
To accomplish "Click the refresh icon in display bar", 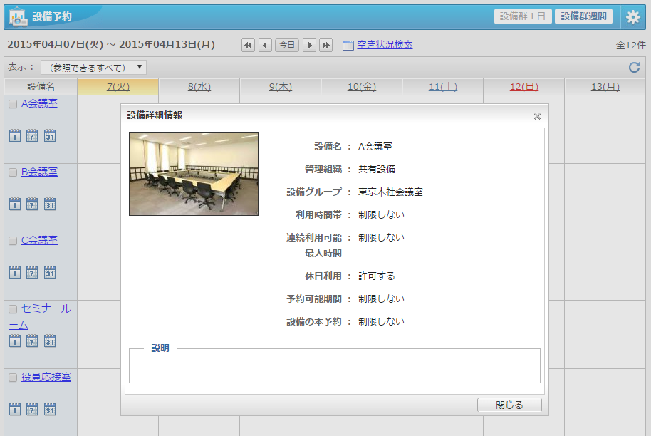I will pyautogui.click(x=634, y=68).
